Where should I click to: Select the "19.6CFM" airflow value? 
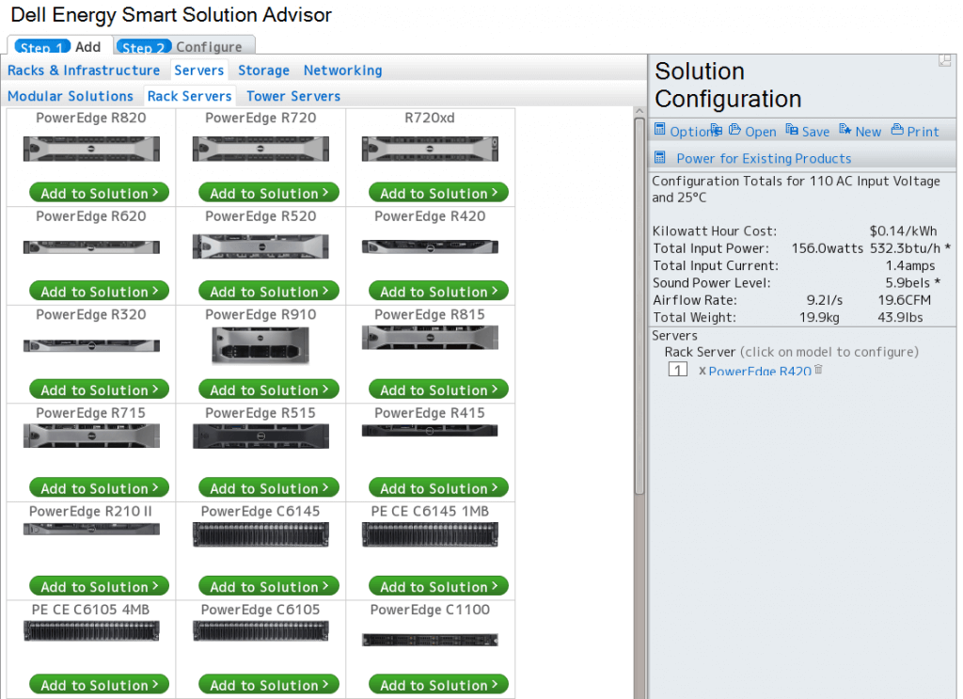pos(904,300)
